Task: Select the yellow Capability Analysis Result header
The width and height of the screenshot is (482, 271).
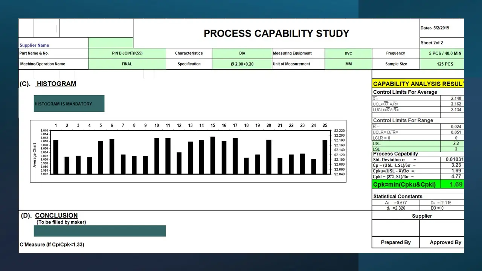Action: point(418,84)
